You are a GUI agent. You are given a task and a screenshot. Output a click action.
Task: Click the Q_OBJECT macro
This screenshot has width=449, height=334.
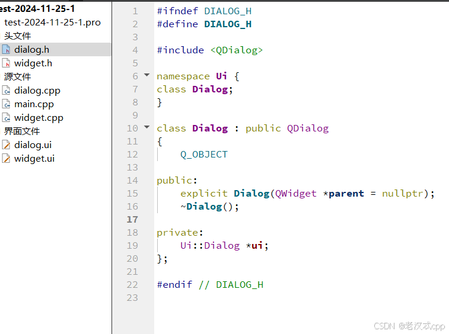204,155
